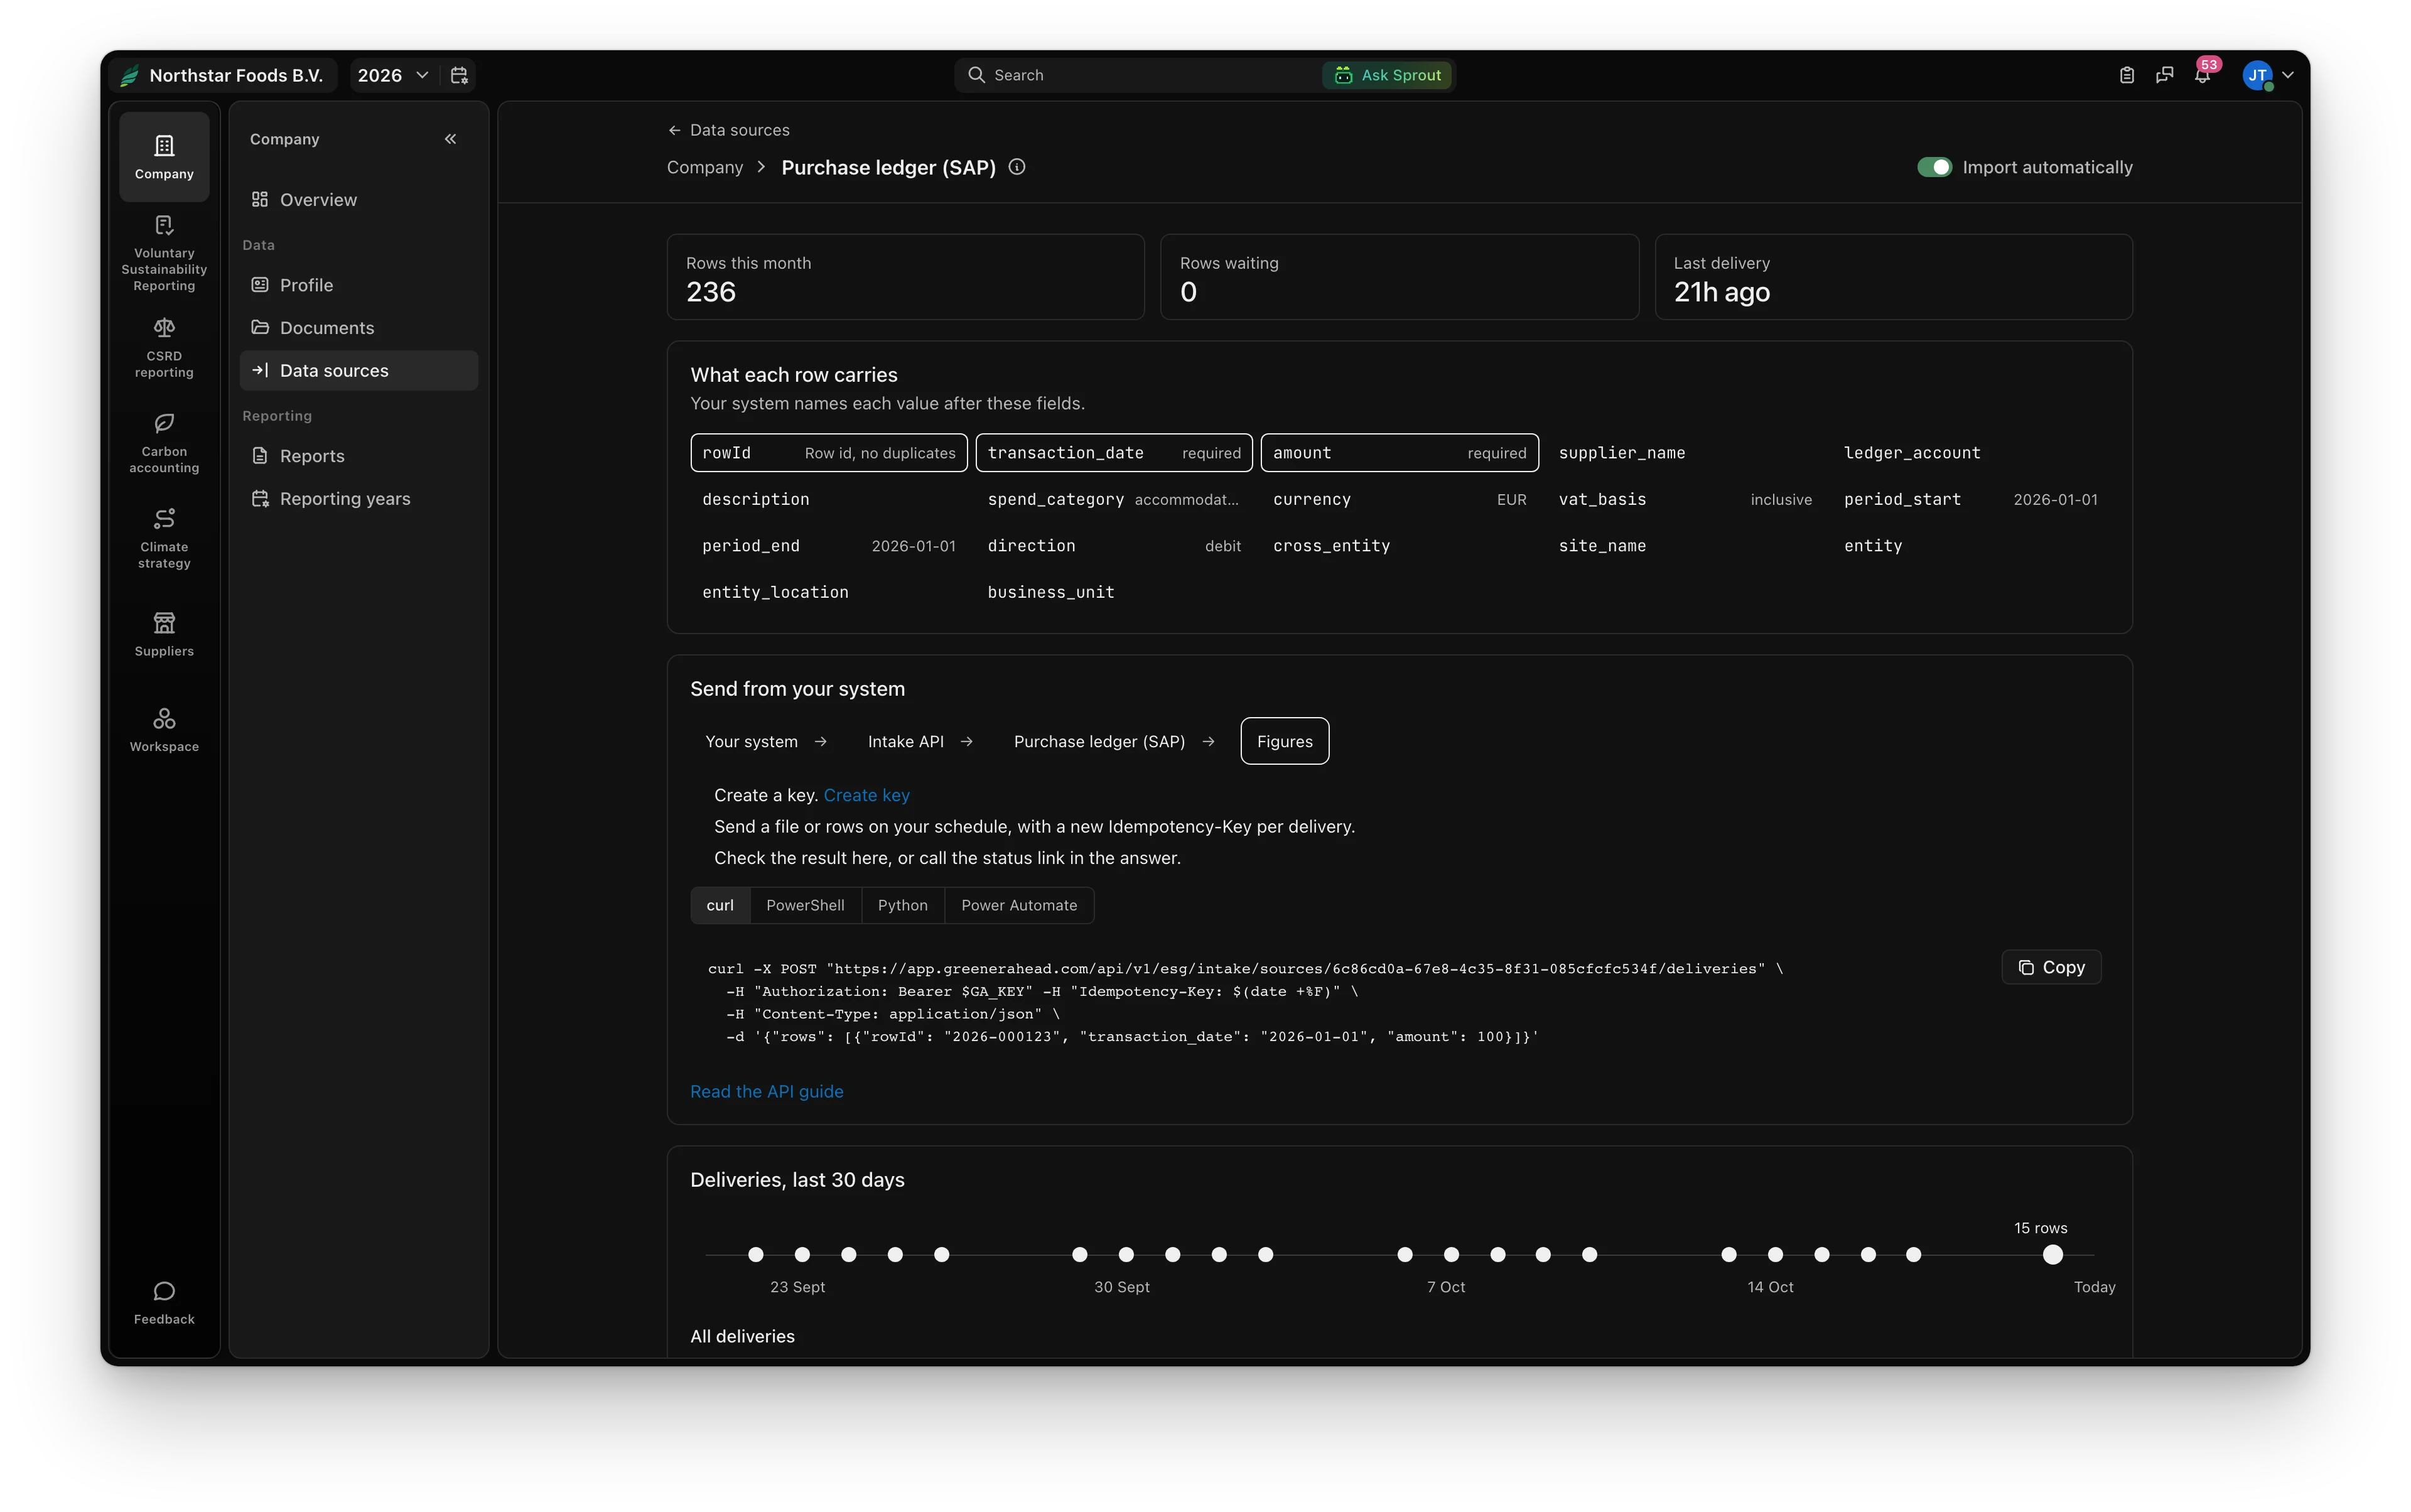Go to CSRD reporting module
2411x1512 pixels.
pyautogui.click(x=164, y=349)
